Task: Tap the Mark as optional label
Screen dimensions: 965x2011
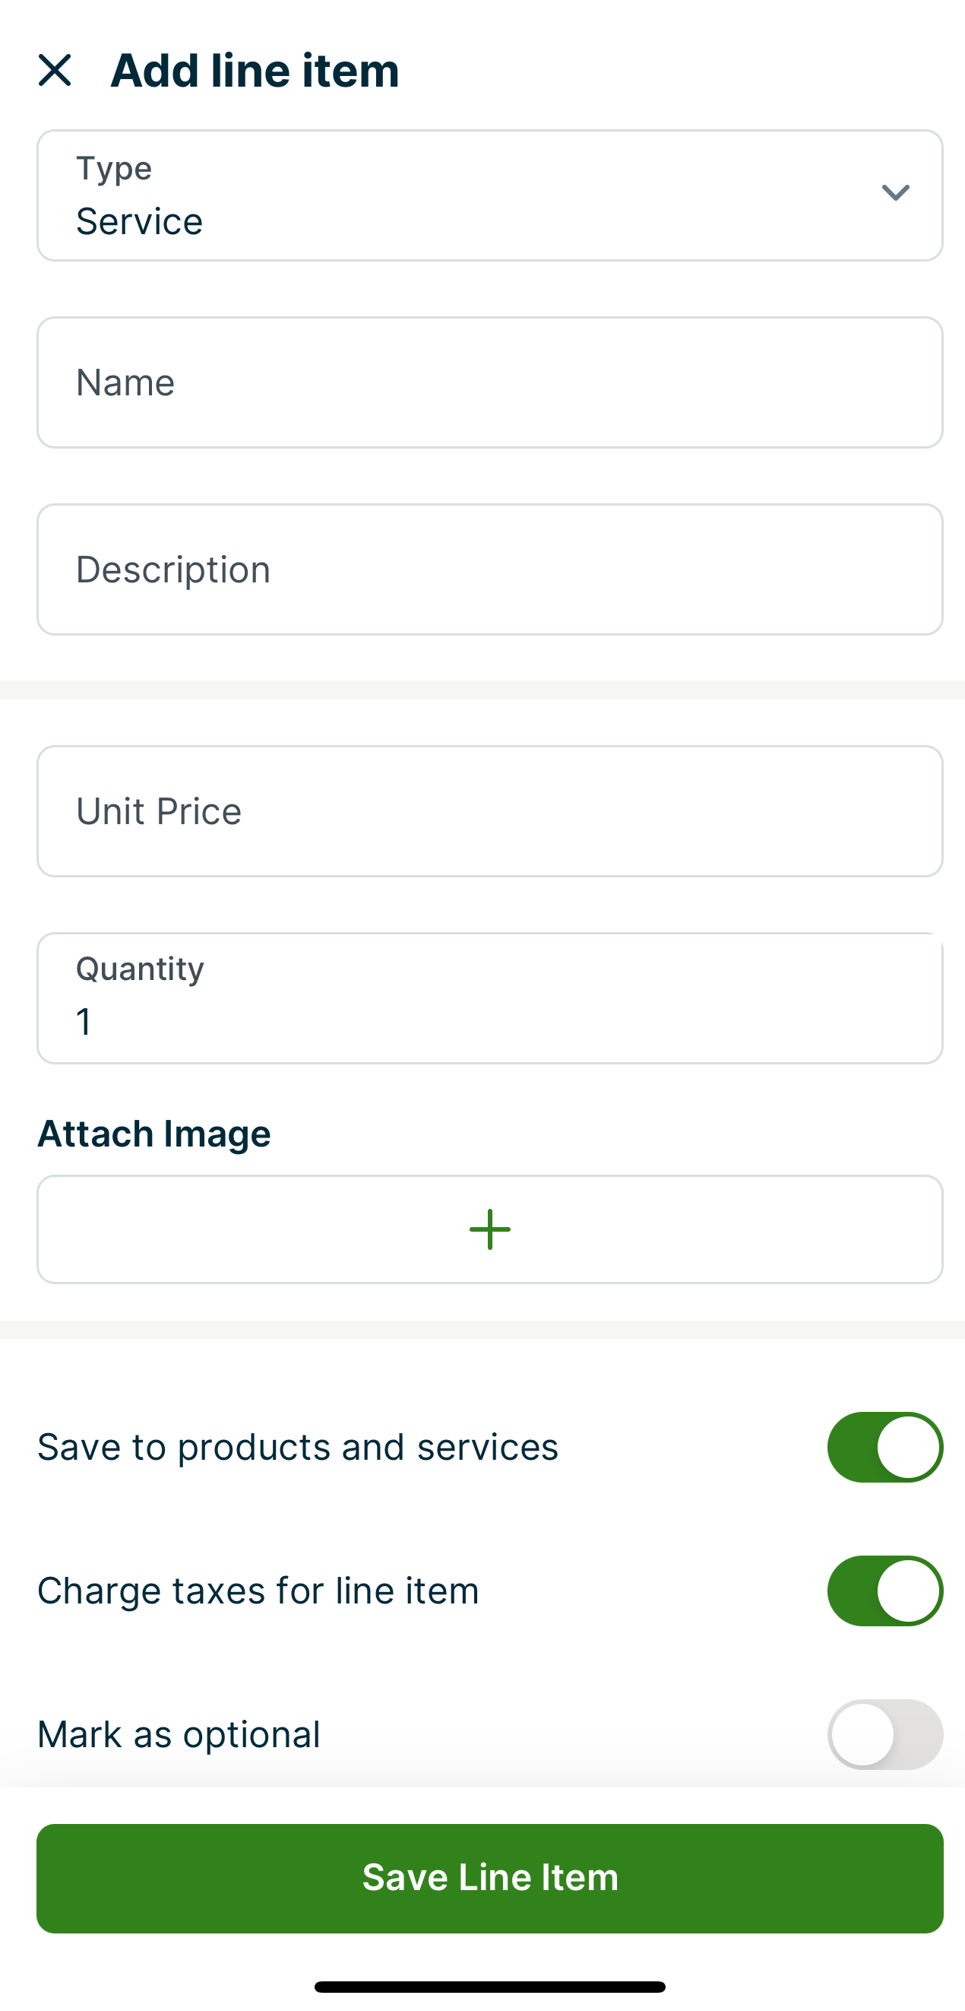Action: [179, 1733]
